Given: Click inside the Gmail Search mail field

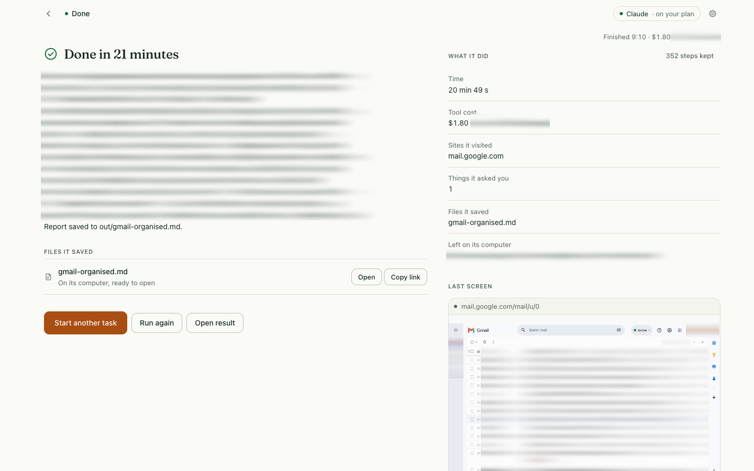Looking at the screenshot, I should click(x=571, y=330).
